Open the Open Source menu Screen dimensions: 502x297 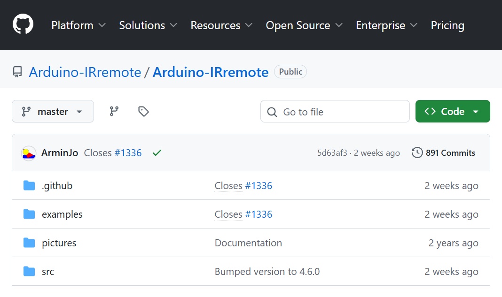[x=304, y=25]
